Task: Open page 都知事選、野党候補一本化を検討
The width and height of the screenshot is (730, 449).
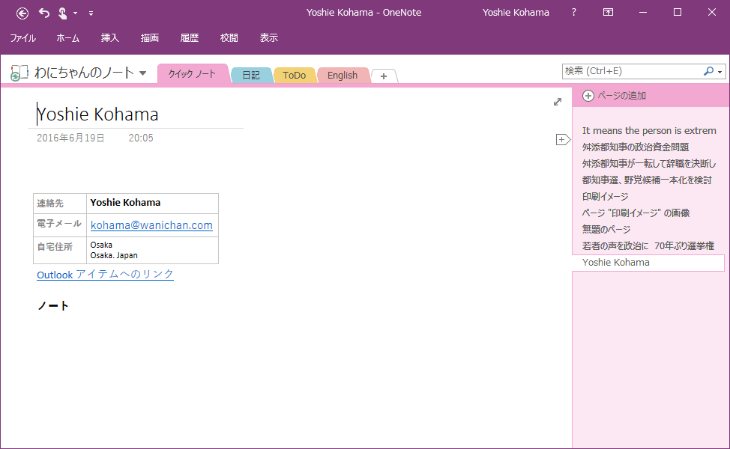Action: [x=648, y=180]
